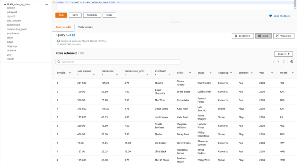Click the green completed status check icon
Image resolution: width=297 pixels, height=164 pixels.
click(x=59, y=41)
